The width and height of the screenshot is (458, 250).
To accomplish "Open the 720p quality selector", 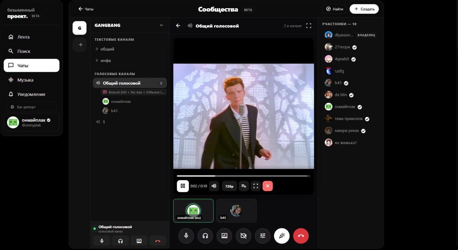I will (229, 186).
